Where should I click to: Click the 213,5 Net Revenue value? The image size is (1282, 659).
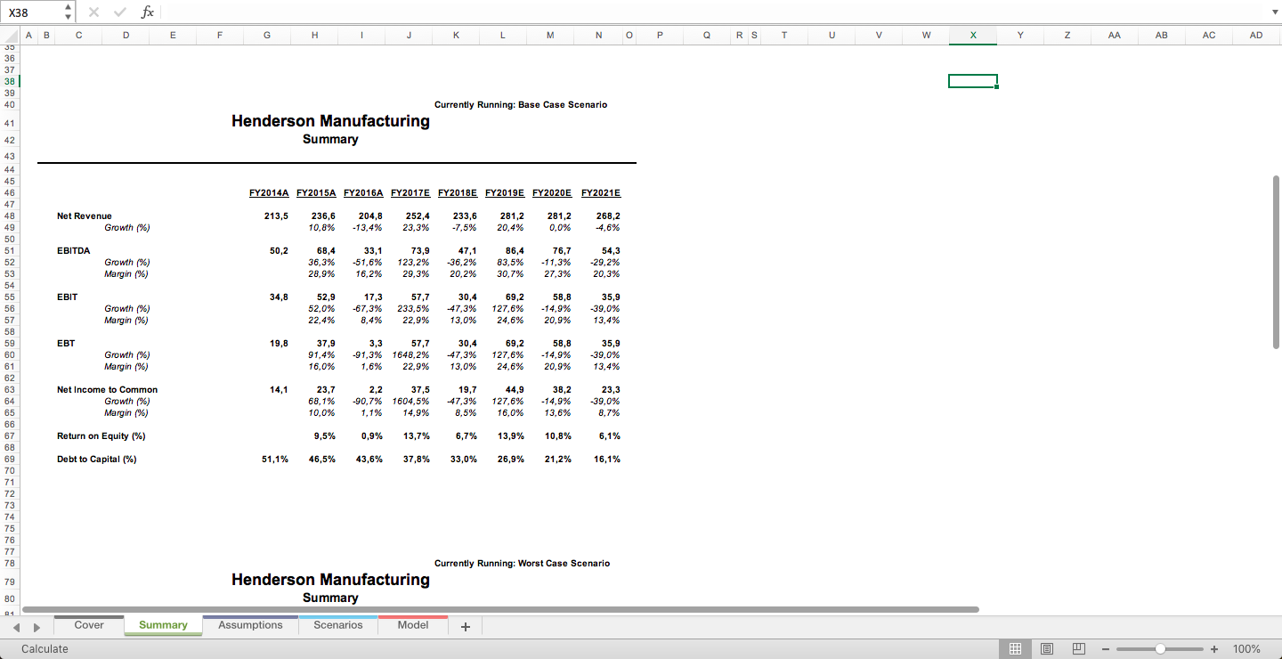(277, 216)
